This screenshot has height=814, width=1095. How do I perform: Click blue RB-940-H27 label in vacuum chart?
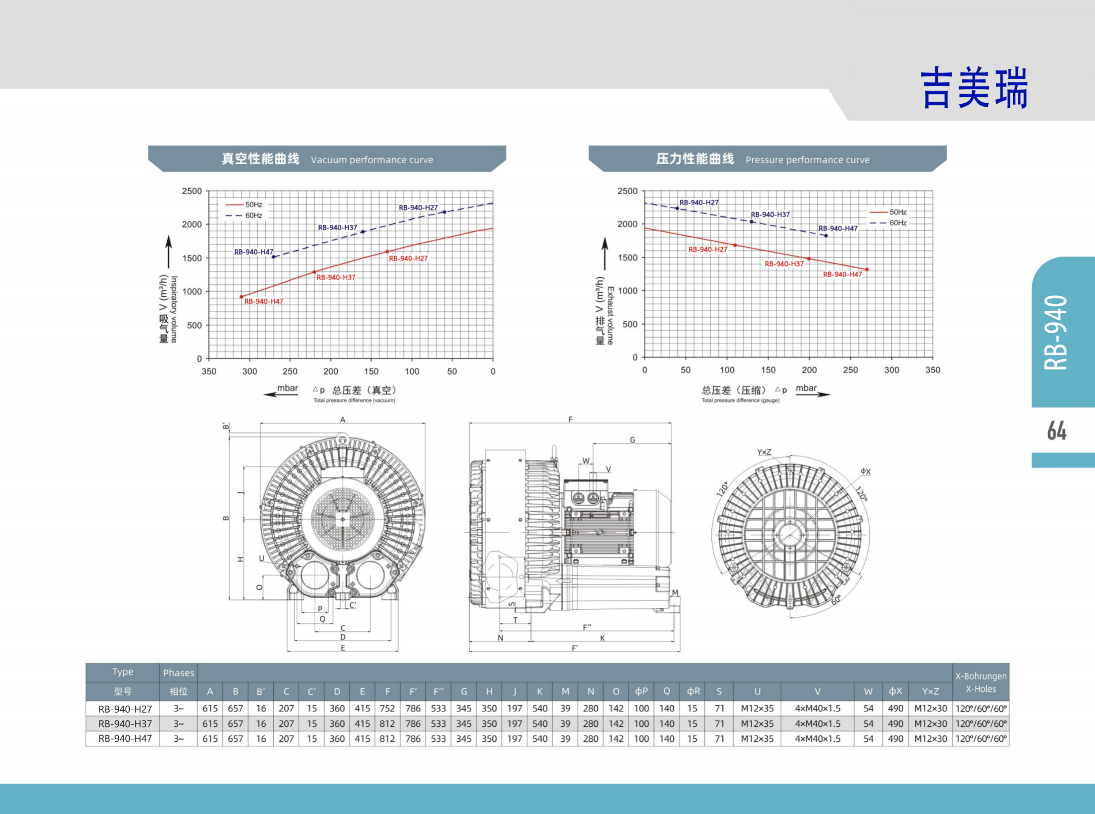pos(418,207)
